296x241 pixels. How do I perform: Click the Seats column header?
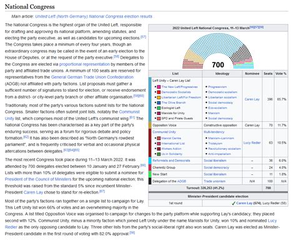pyautogui.click(x=268, y=74)
